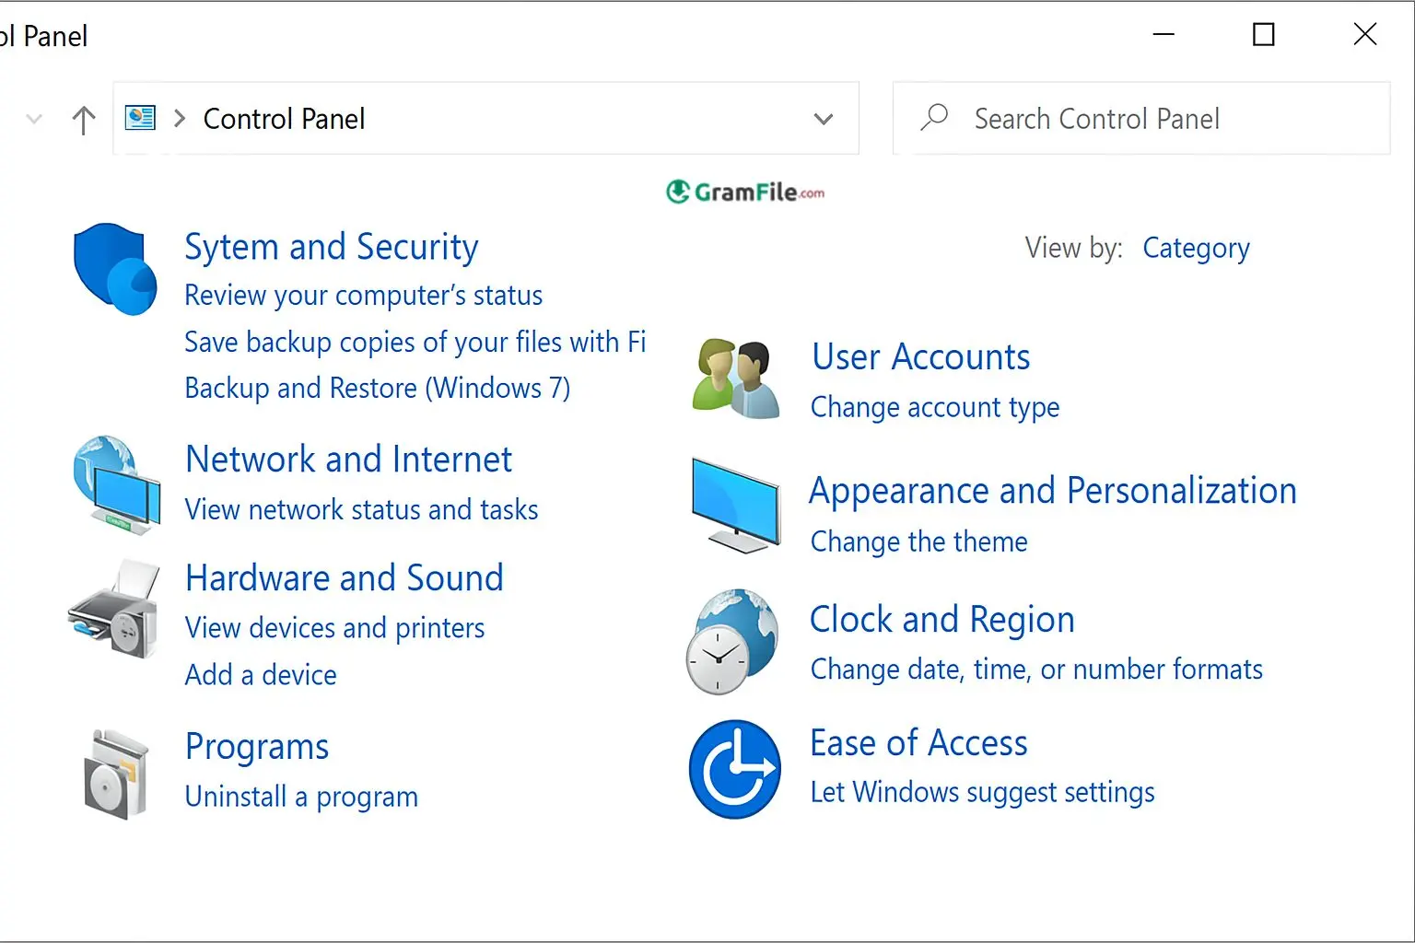
Task: Open the Programs disc box icon
Action: 117,774
